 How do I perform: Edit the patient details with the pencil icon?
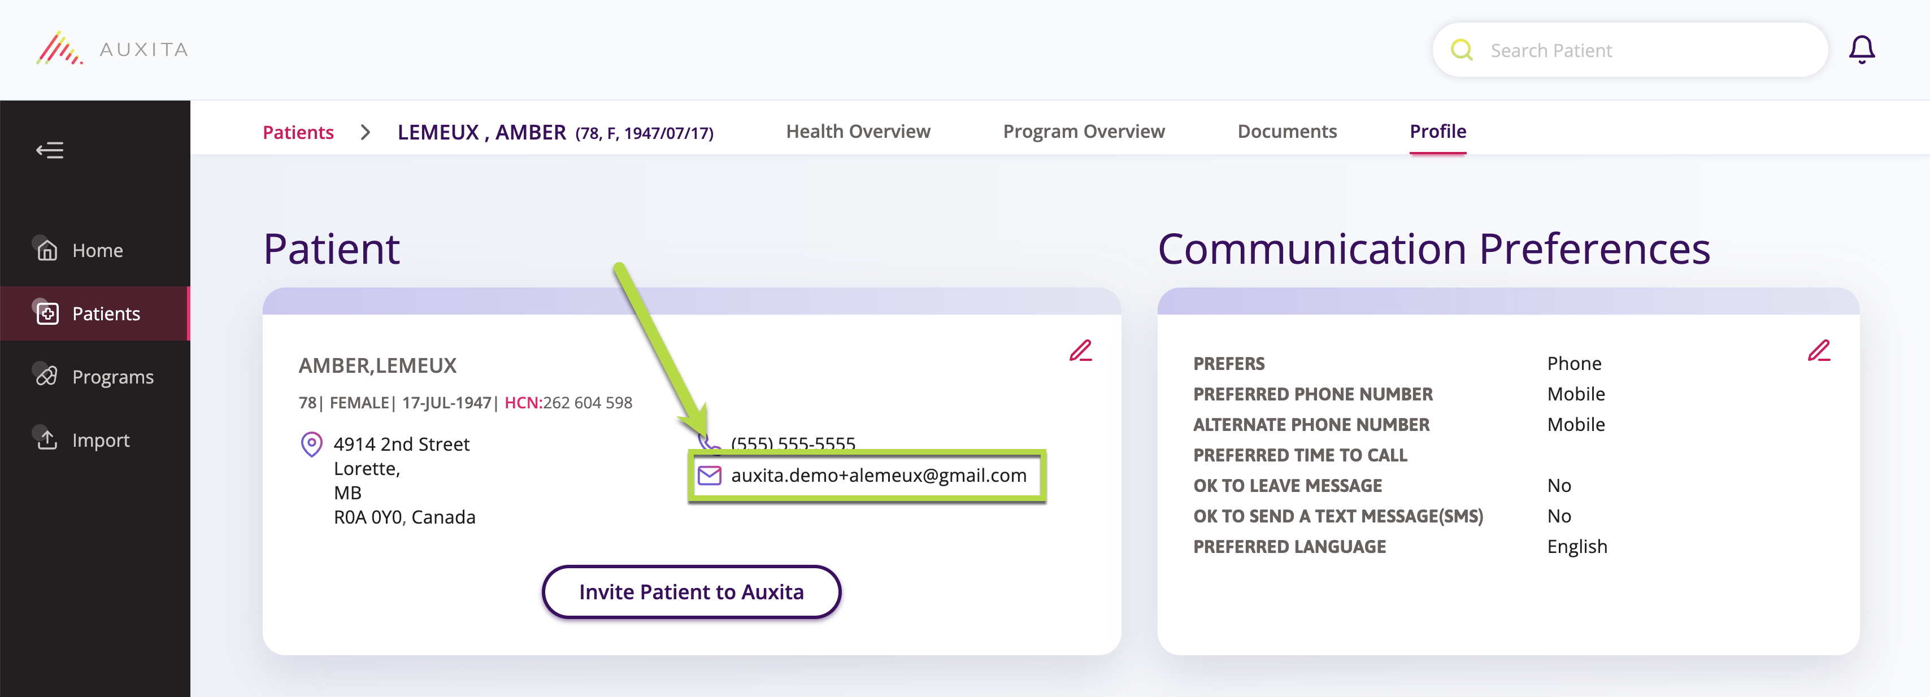pyautogui.click(x=1081, y=351)
